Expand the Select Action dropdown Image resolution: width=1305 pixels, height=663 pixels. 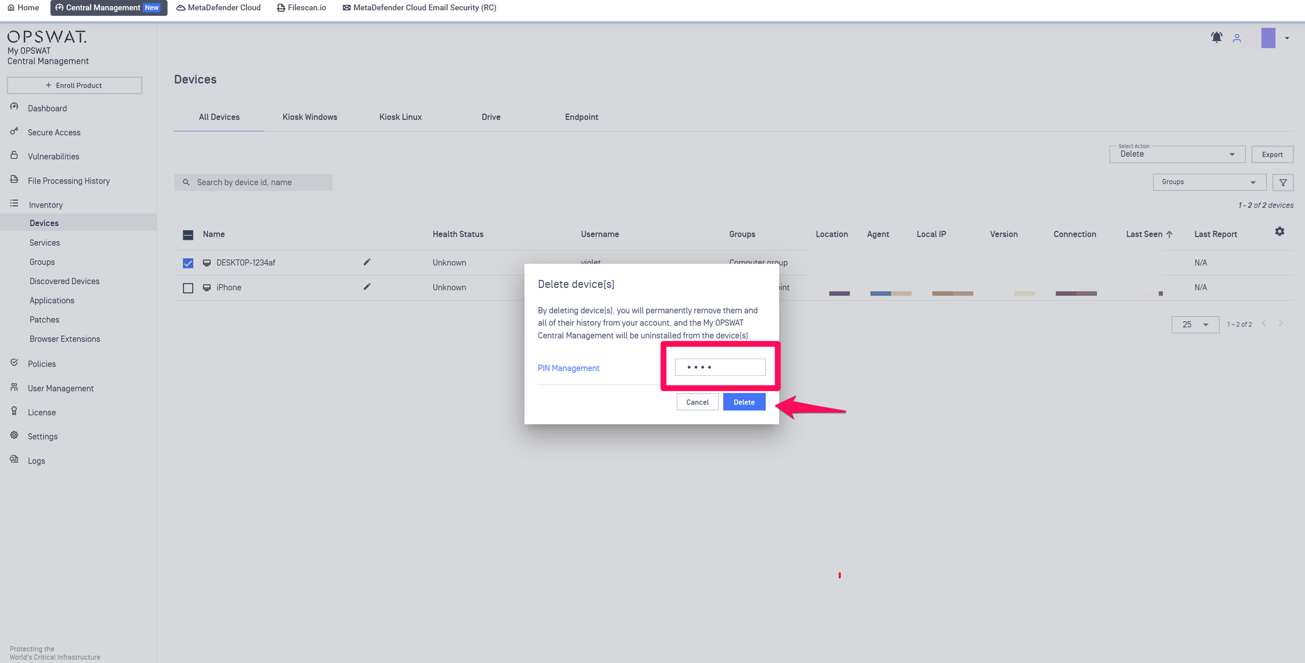1177,154
